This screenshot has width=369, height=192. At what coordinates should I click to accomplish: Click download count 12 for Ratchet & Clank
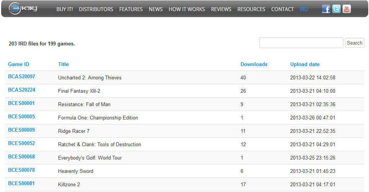[x=243, y=145]
